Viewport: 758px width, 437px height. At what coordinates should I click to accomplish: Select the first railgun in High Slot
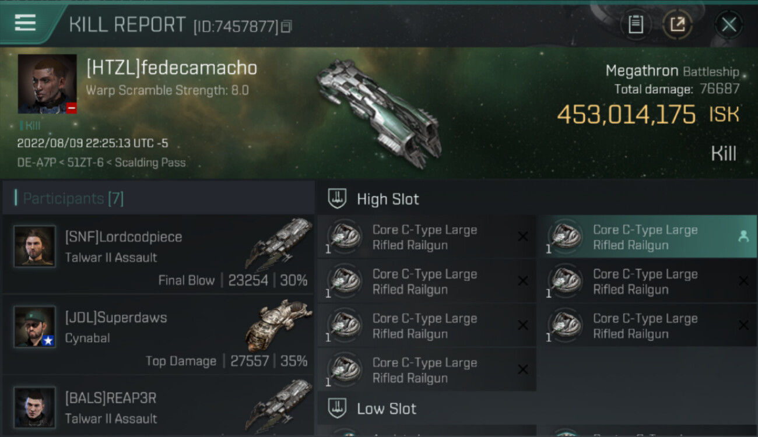[426, 237]
